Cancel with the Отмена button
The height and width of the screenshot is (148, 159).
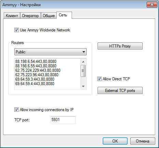(x=143, y=141)
